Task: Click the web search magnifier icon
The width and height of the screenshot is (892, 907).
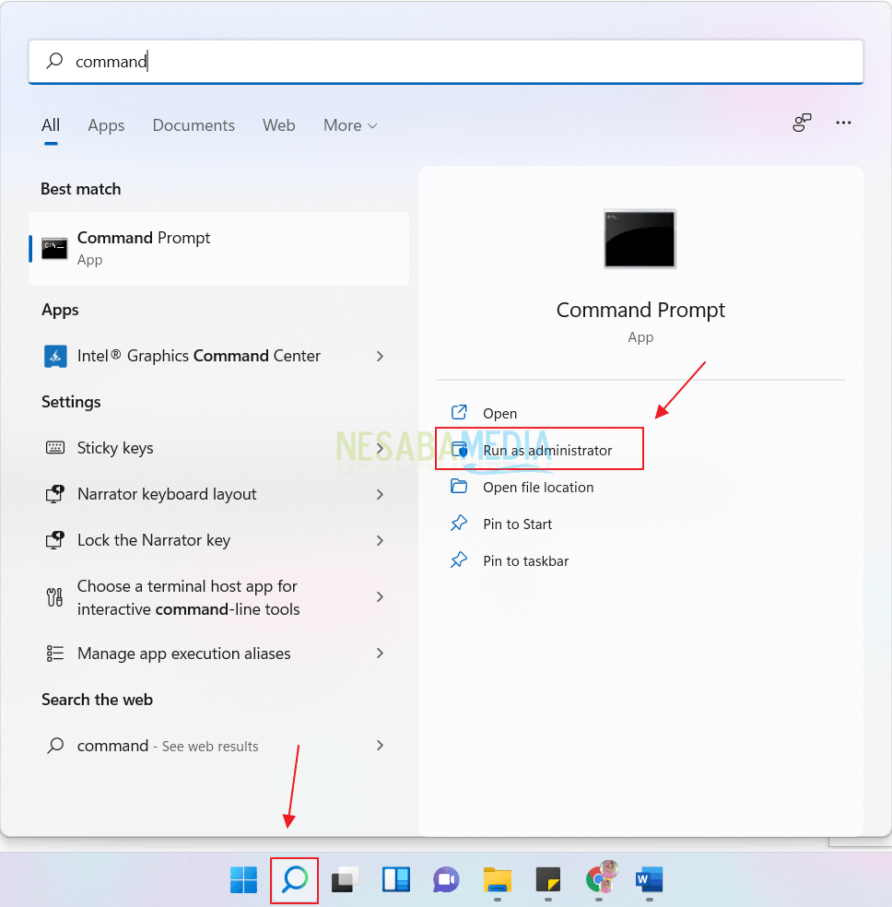Action: [x=55, y=746]
